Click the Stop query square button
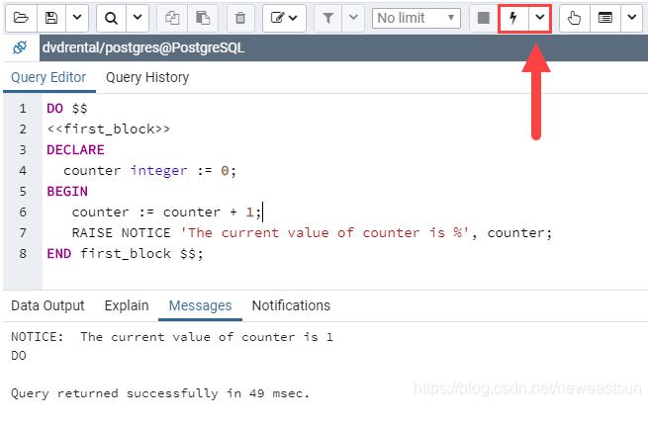 pos(483,18)
